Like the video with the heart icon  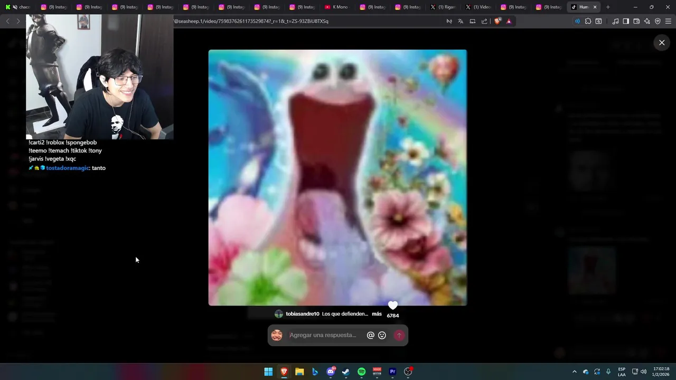point(392,305)
